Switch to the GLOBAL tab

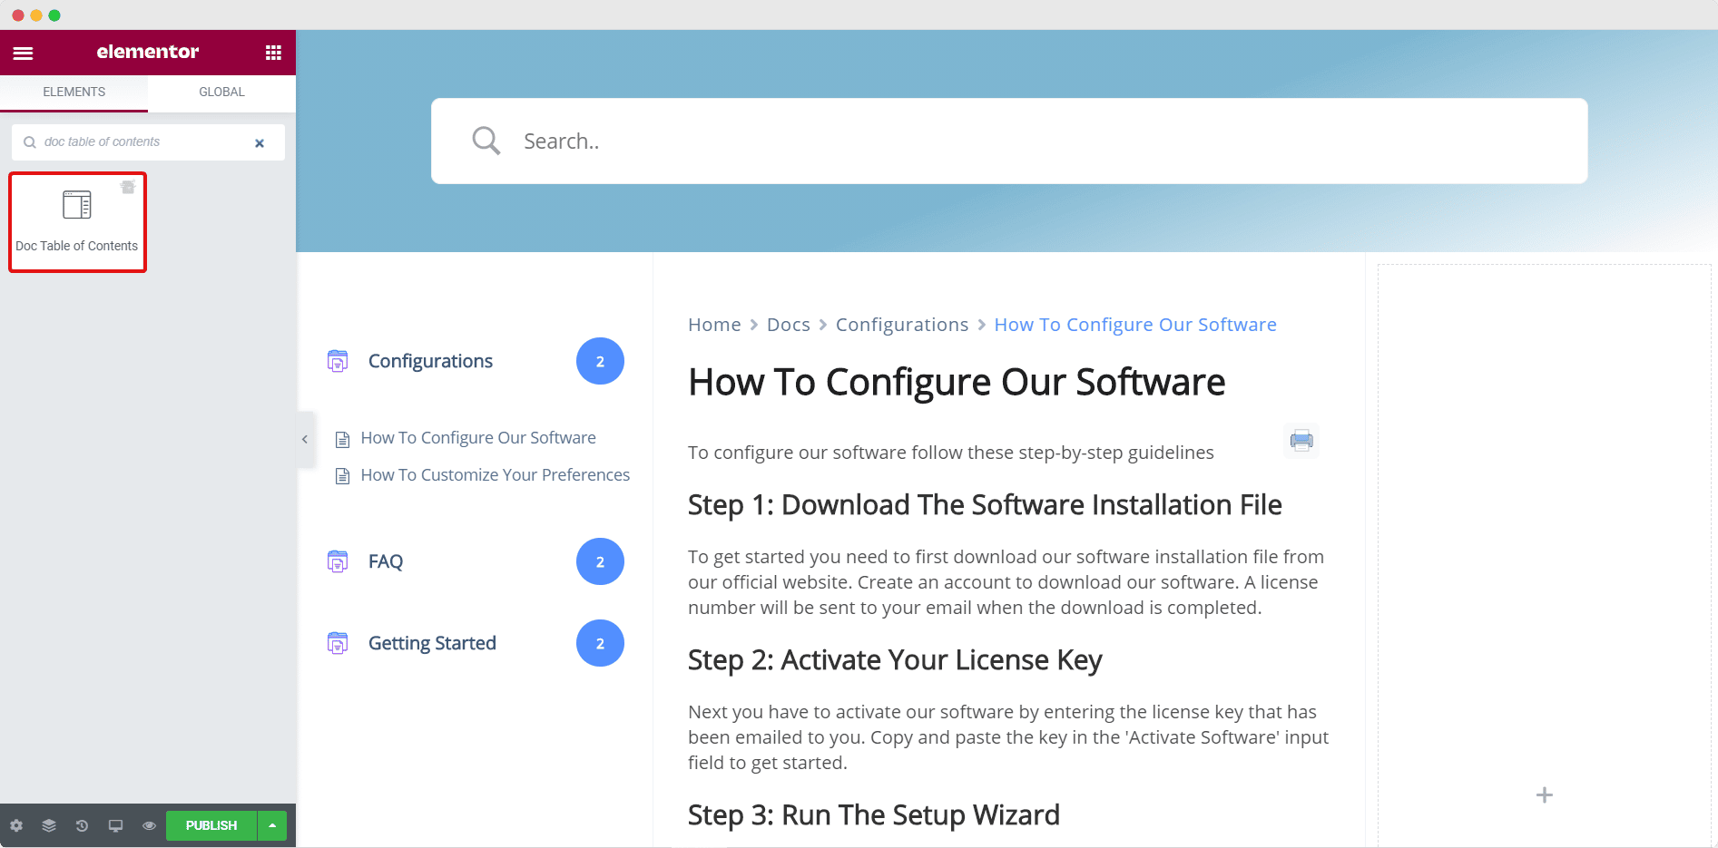click(221, 92)
